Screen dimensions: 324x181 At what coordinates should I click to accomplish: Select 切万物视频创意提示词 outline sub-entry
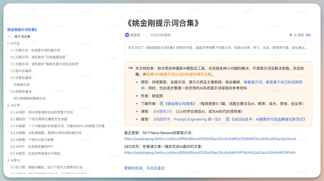tap(30, 99)
